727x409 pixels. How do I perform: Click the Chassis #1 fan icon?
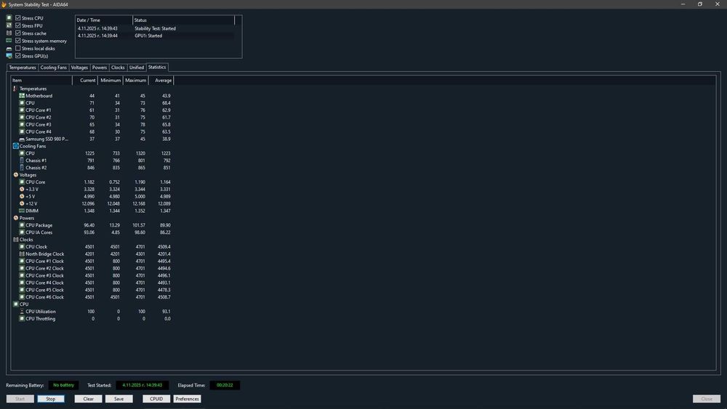coord(22,161)
